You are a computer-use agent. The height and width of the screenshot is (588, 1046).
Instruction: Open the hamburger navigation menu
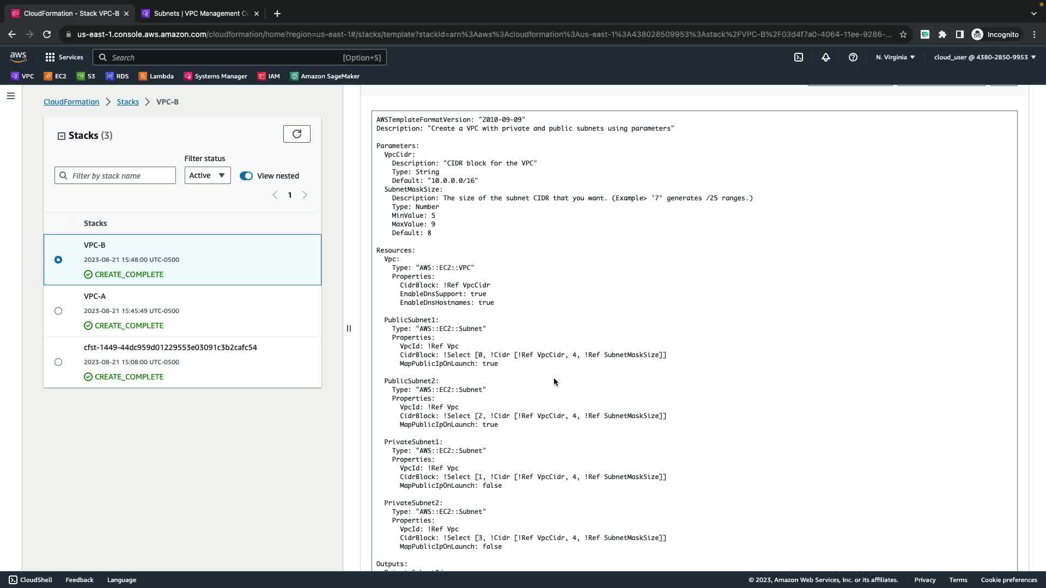coord(11,96)
